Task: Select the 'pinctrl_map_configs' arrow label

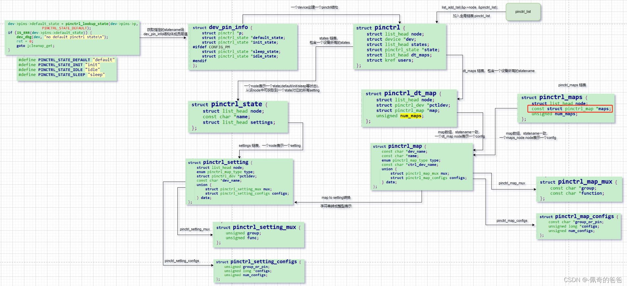Action: [512, 221]
